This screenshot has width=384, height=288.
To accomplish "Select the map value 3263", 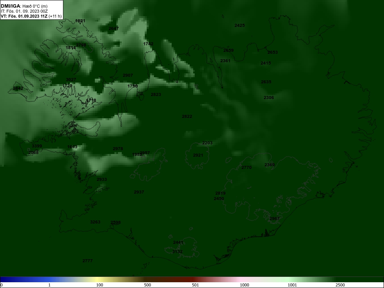I will tap(95, 222).
